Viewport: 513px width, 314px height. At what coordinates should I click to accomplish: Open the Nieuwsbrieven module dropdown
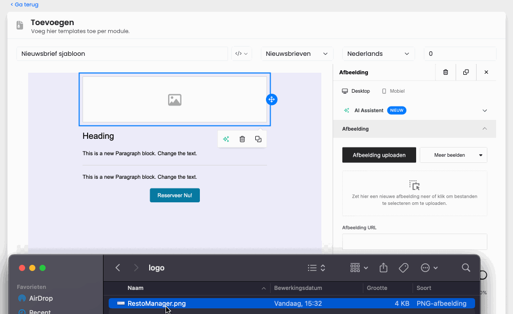[297, 54]
